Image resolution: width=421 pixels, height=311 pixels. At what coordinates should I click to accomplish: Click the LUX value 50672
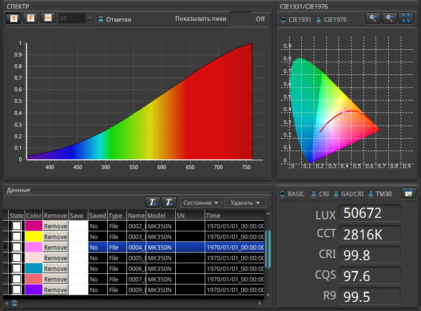[370, 213]
